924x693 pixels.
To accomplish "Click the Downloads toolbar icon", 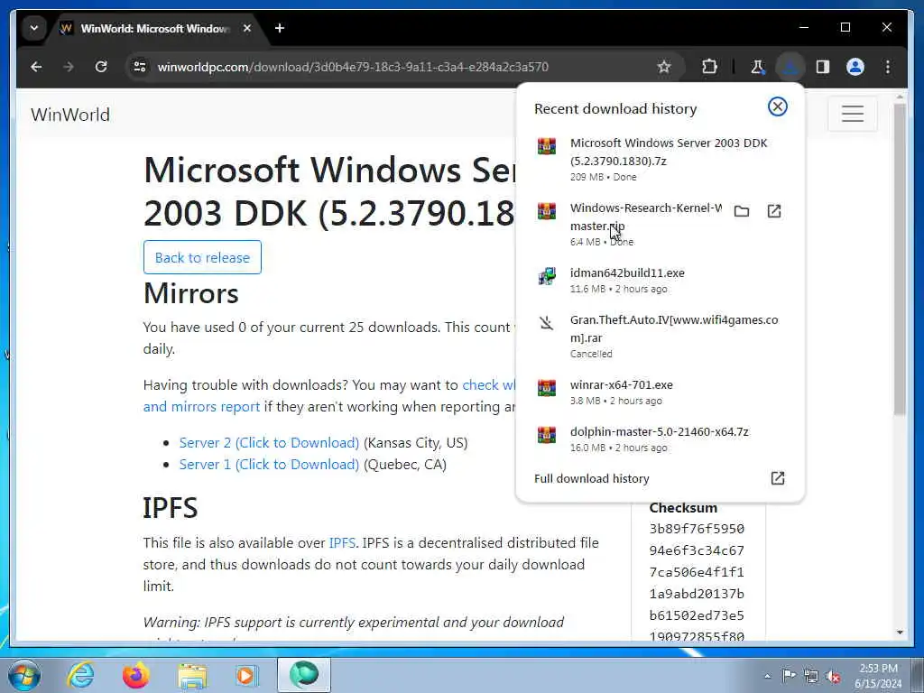I will tap(790, 67).
